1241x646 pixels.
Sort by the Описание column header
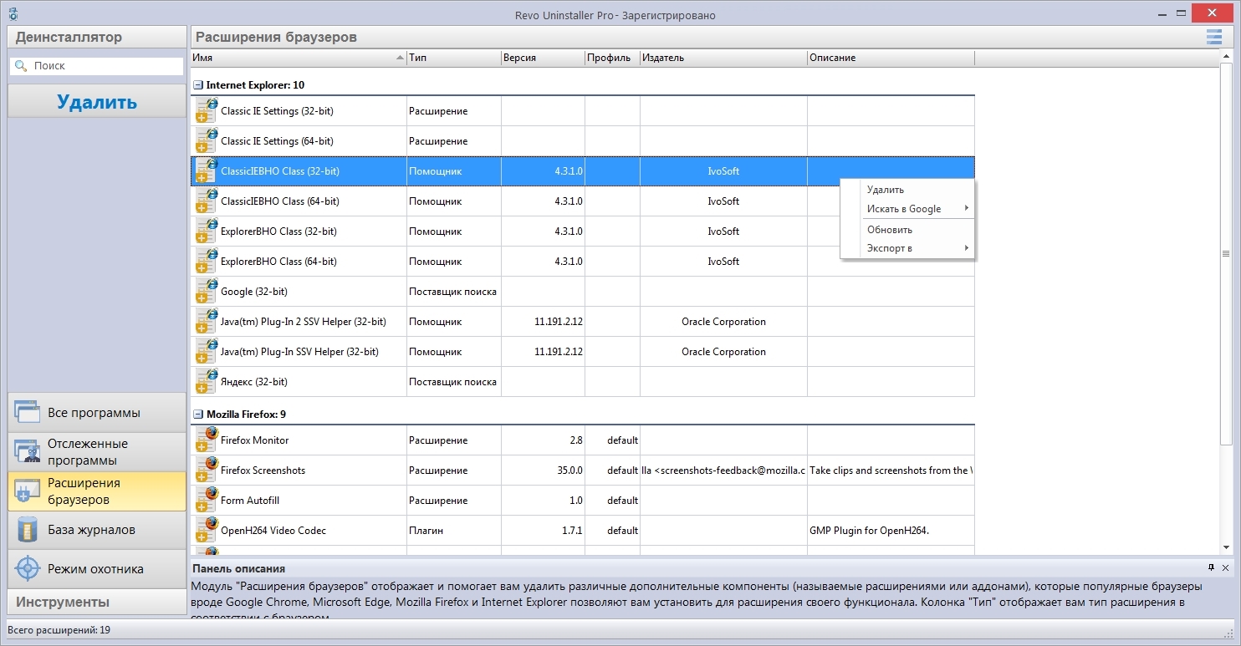[x=891, y=58]
